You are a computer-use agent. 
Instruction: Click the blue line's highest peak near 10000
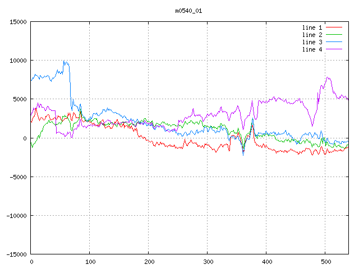(x=65, y=61)
